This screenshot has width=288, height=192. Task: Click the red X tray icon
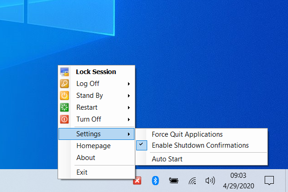pyautogui.click(x=137, y=181)
